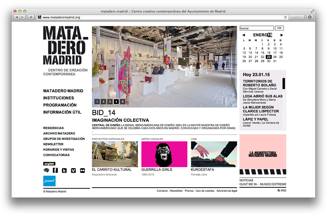Add bookmark with the plus button

pos(31,17)
